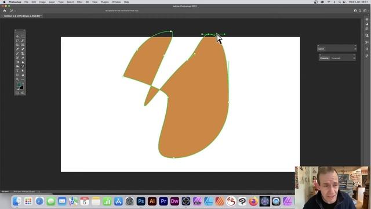Open Firefox from the dock

click(x=253, y=201)
